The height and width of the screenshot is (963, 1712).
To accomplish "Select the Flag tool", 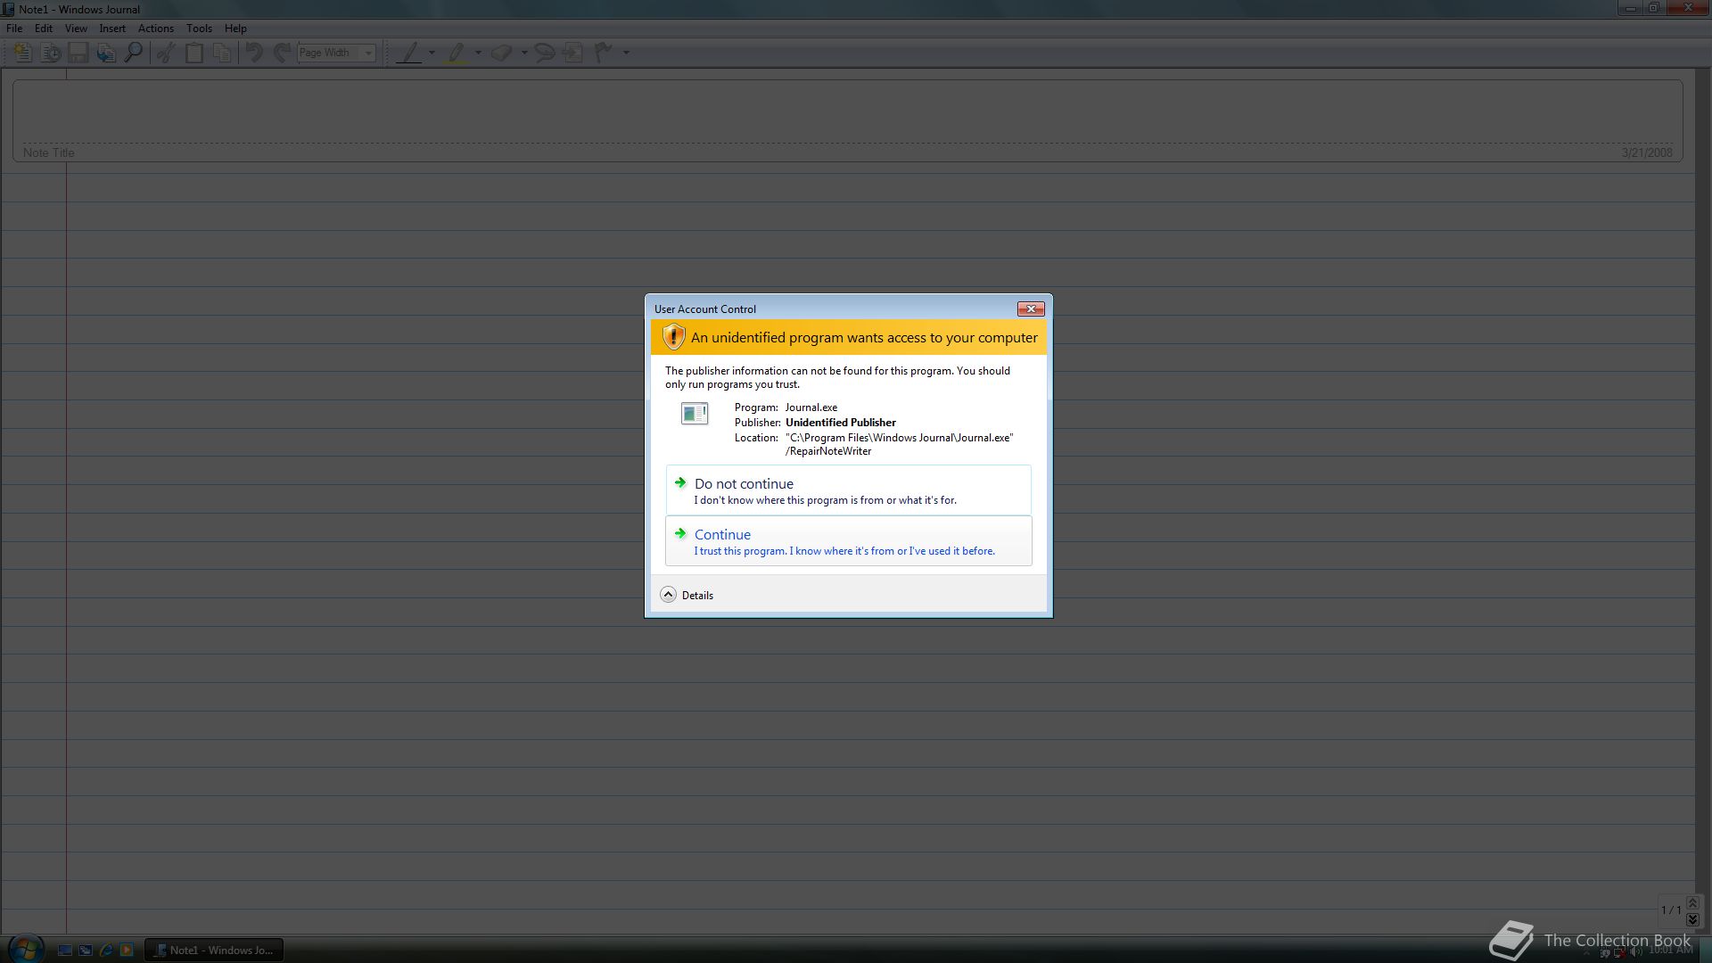I will click(604, 53).
